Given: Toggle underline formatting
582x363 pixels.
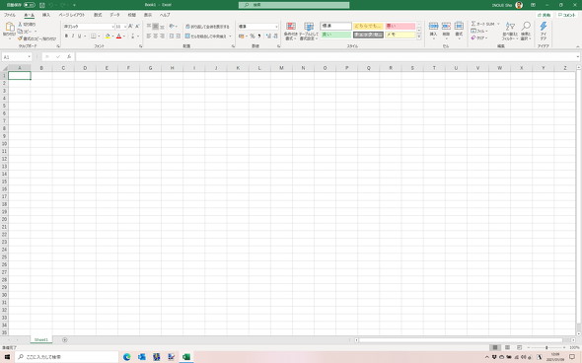Looking at the screenshot, I should tap(80, 36).
